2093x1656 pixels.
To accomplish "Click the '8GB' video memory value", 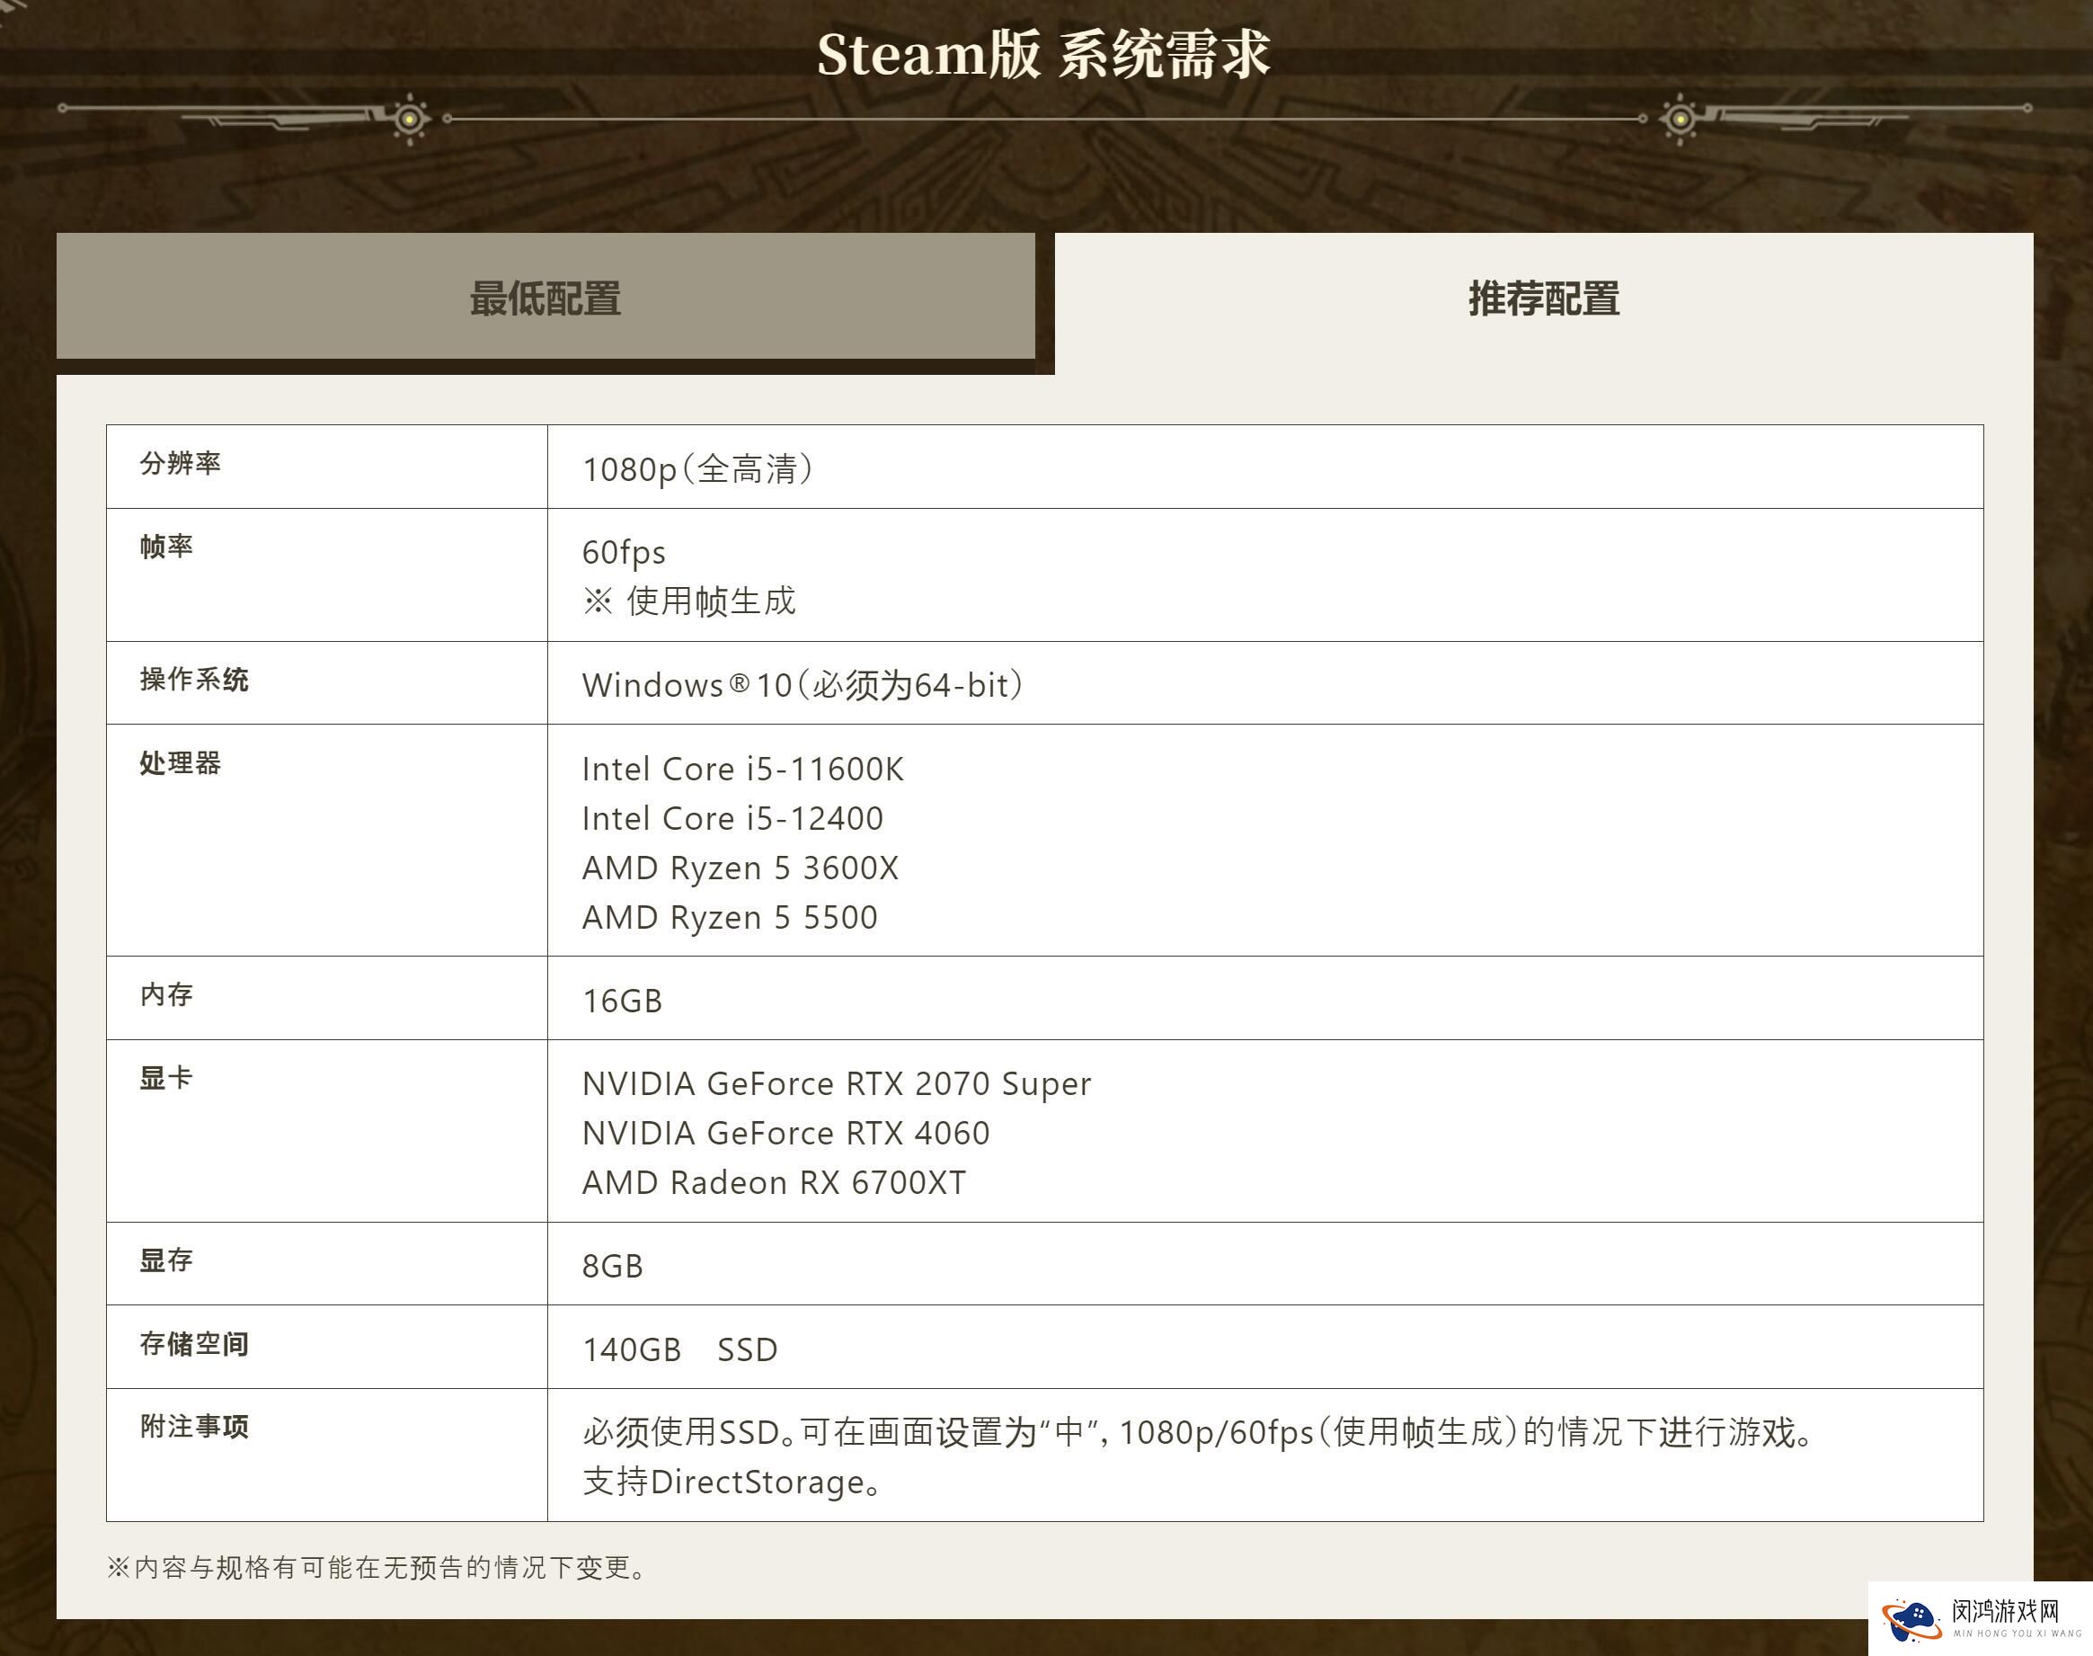I will click(612, 1266).
